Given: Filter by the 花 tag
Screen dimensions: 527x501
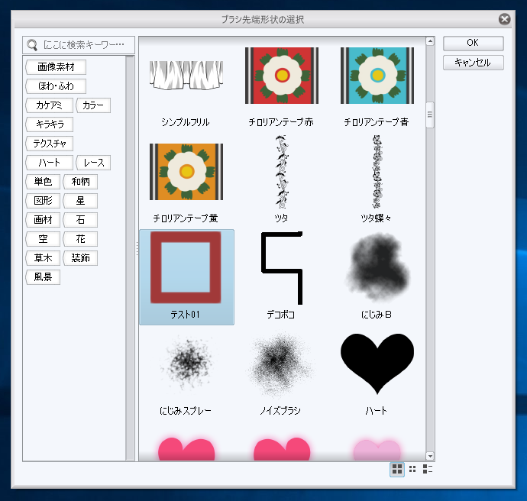Looking at the screenshot, I should pos(80,239).
